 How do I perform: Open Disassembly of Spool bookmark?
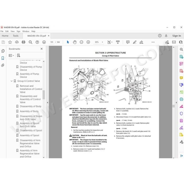click(31, 130)
